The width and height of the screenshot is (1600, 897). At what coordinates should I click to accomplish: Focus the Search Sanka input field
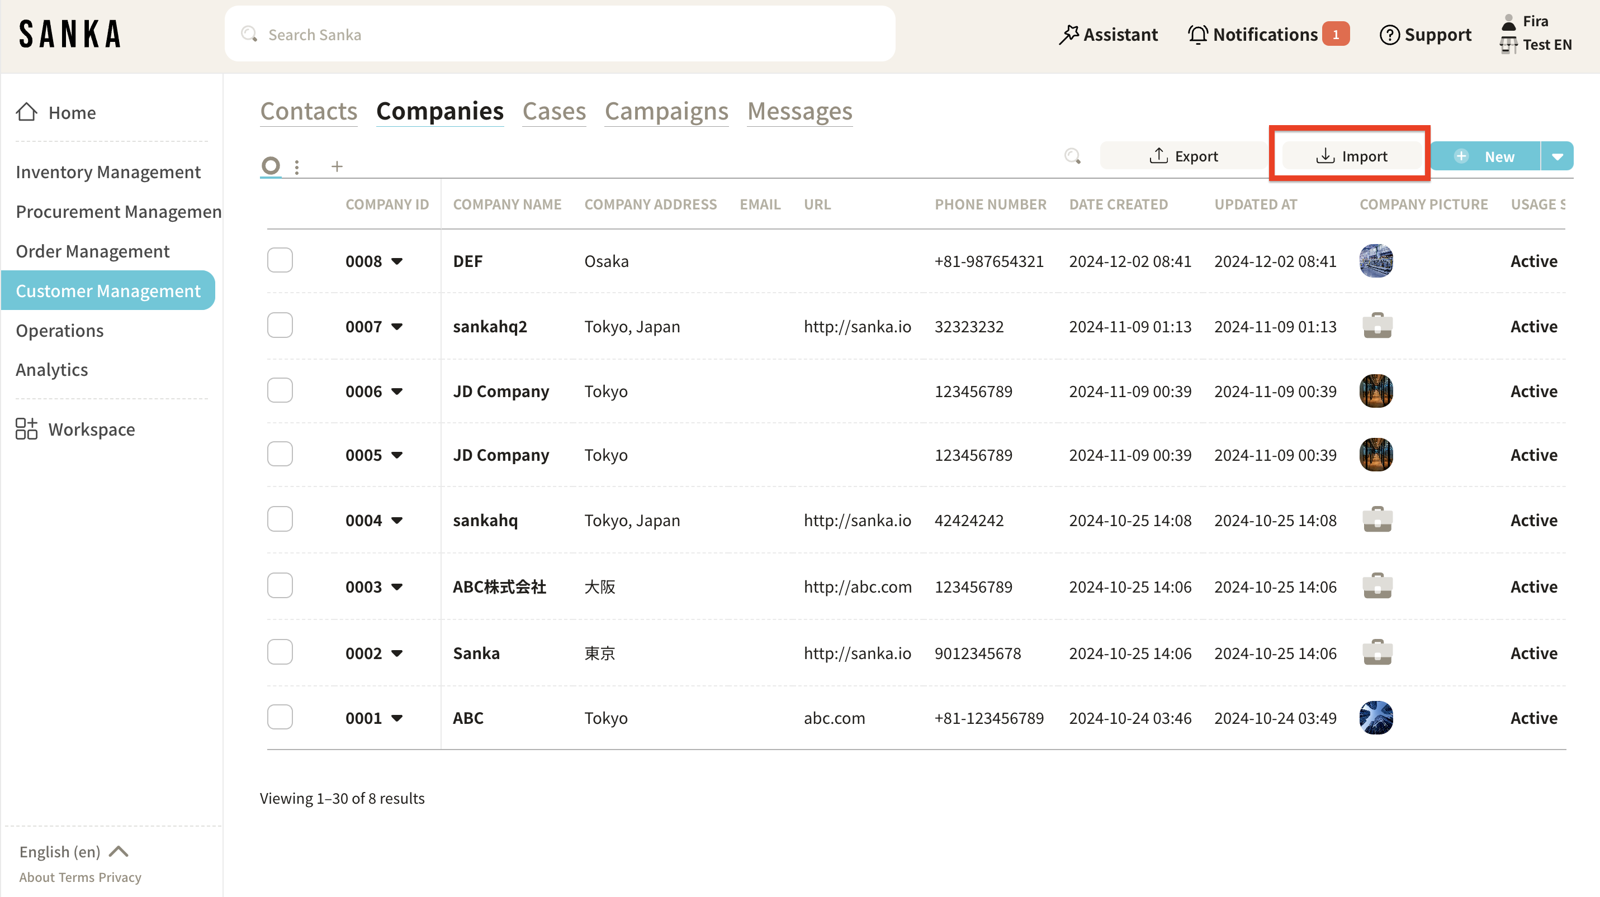(x=559, y=35)
